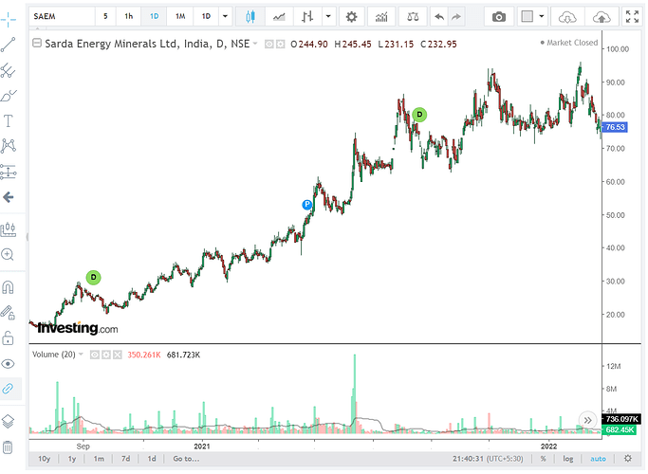The width and height of the screenshot is (648, 474).
Task: Switch to 1M interval
Action: (180, 16)
